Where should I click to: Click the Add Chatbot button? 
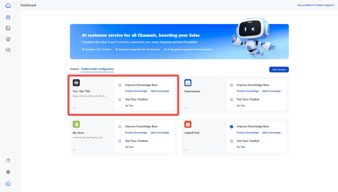pos(279,70)
